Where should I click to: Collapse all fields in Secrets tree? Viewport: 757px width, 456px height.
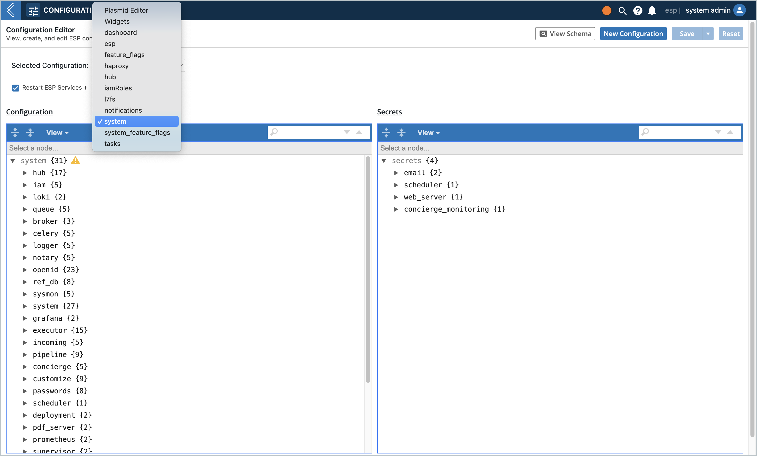[x=401, y=133]
